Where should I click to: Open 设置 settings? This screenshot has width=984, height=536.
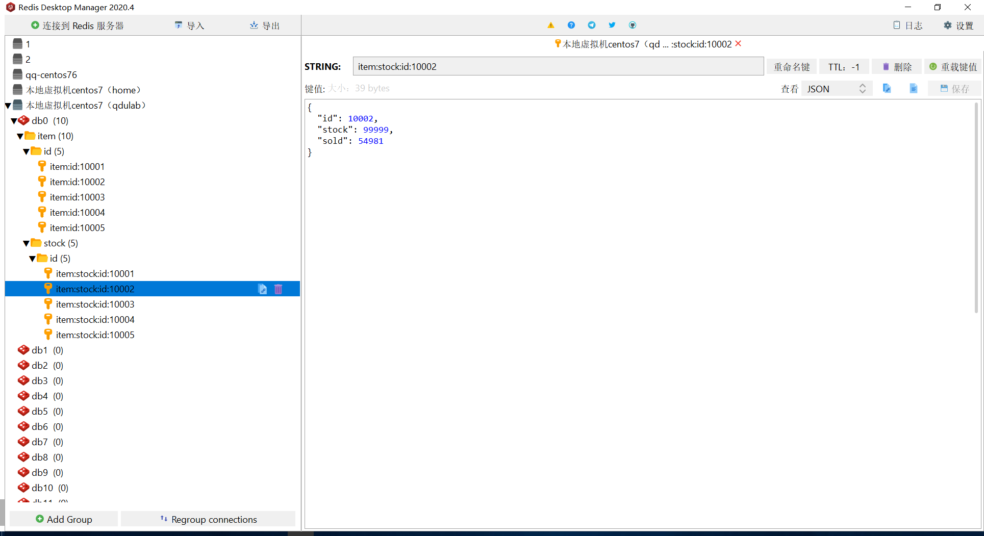click(958, 25)
